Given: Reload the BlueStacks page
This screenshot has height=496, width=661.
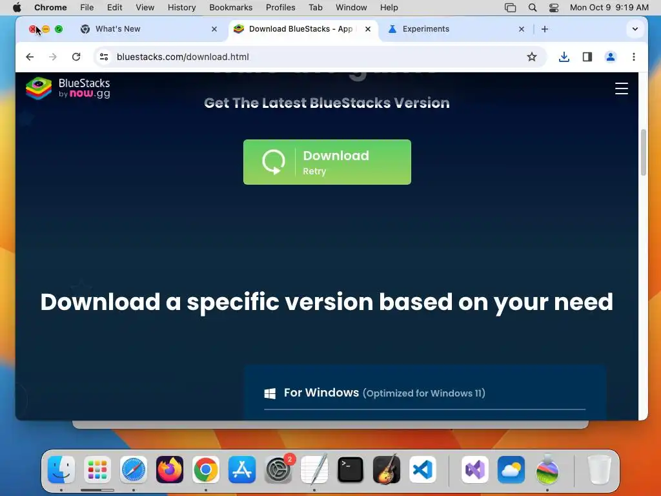Looking at the screenshot, I should 76,57.
